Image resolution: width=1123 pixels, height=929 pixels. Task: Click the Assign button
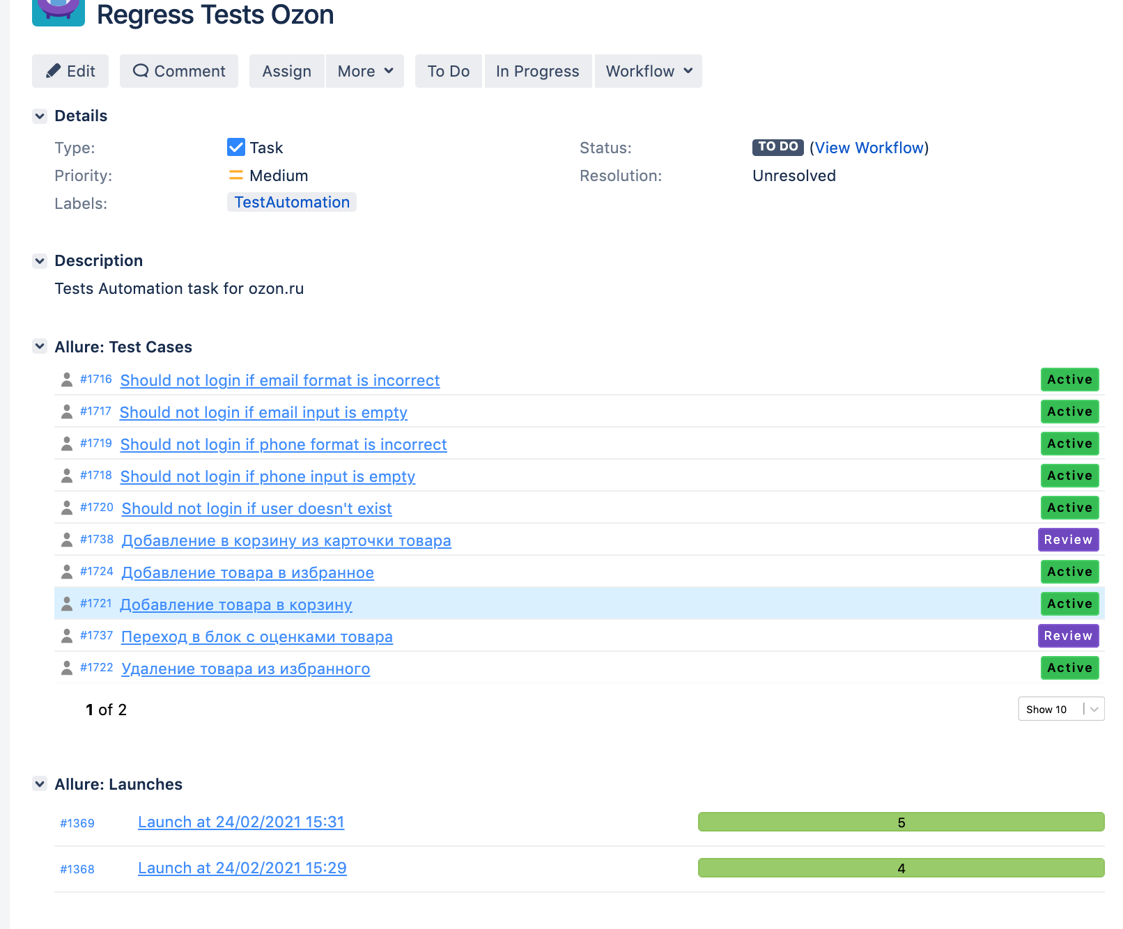click(286, 71)
